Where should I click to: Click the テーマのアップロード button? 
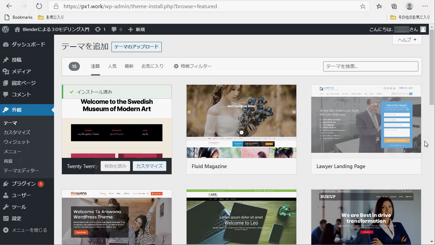[136, 47]
